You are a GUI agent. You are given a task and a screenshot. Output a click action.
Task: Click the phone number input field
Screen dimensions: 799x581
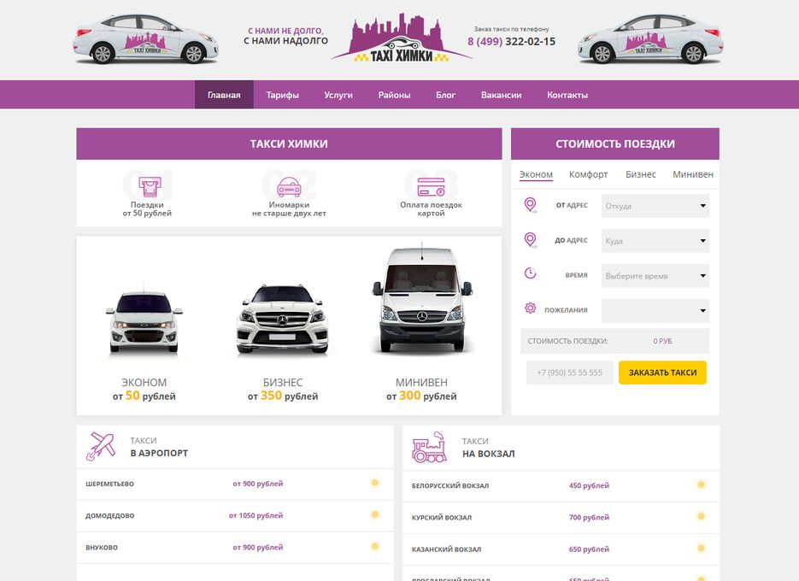click(x=570, y=373)
